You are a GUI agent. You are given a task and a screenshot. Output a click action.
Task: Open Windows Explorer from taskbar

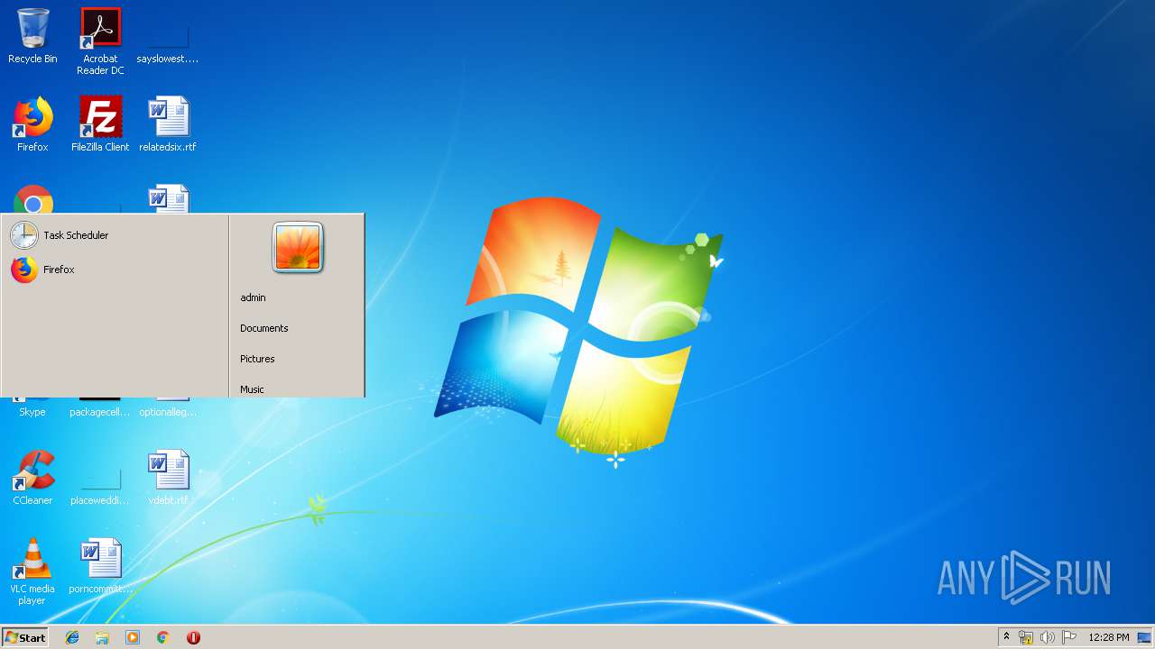click(102, 637)
